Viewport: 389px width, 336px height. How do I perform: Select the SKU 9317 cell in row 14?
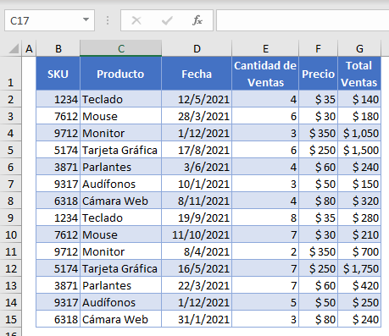coord(58,302)
